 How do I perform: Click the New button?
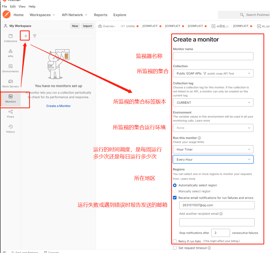tap(75, 26)
